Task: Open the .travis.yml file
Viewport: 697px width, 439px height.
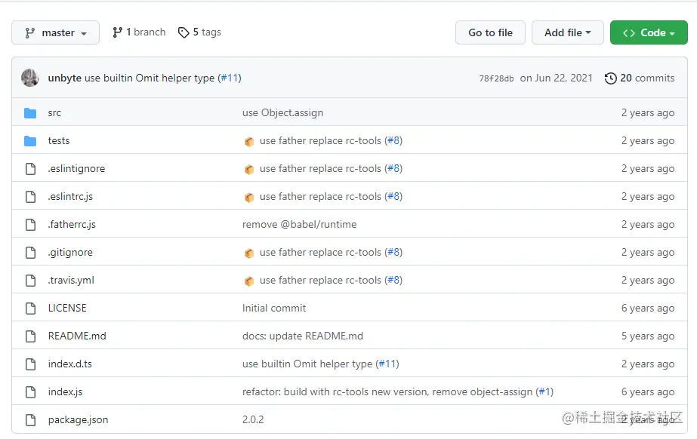Action: [x=71, y=281]
